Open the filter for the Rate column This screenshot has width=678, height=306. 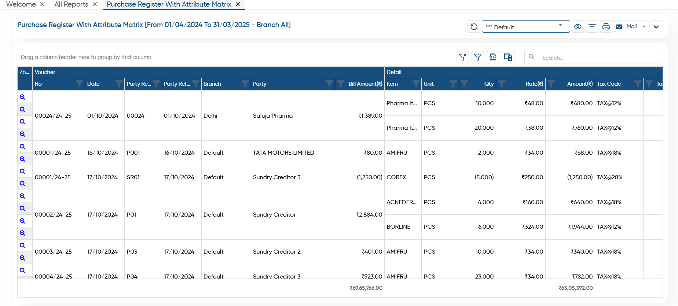[x=502, y=84]
